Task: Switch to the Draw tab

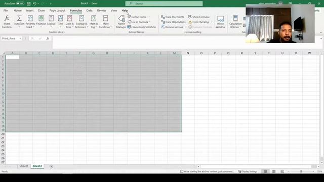Action: (42, 10)
